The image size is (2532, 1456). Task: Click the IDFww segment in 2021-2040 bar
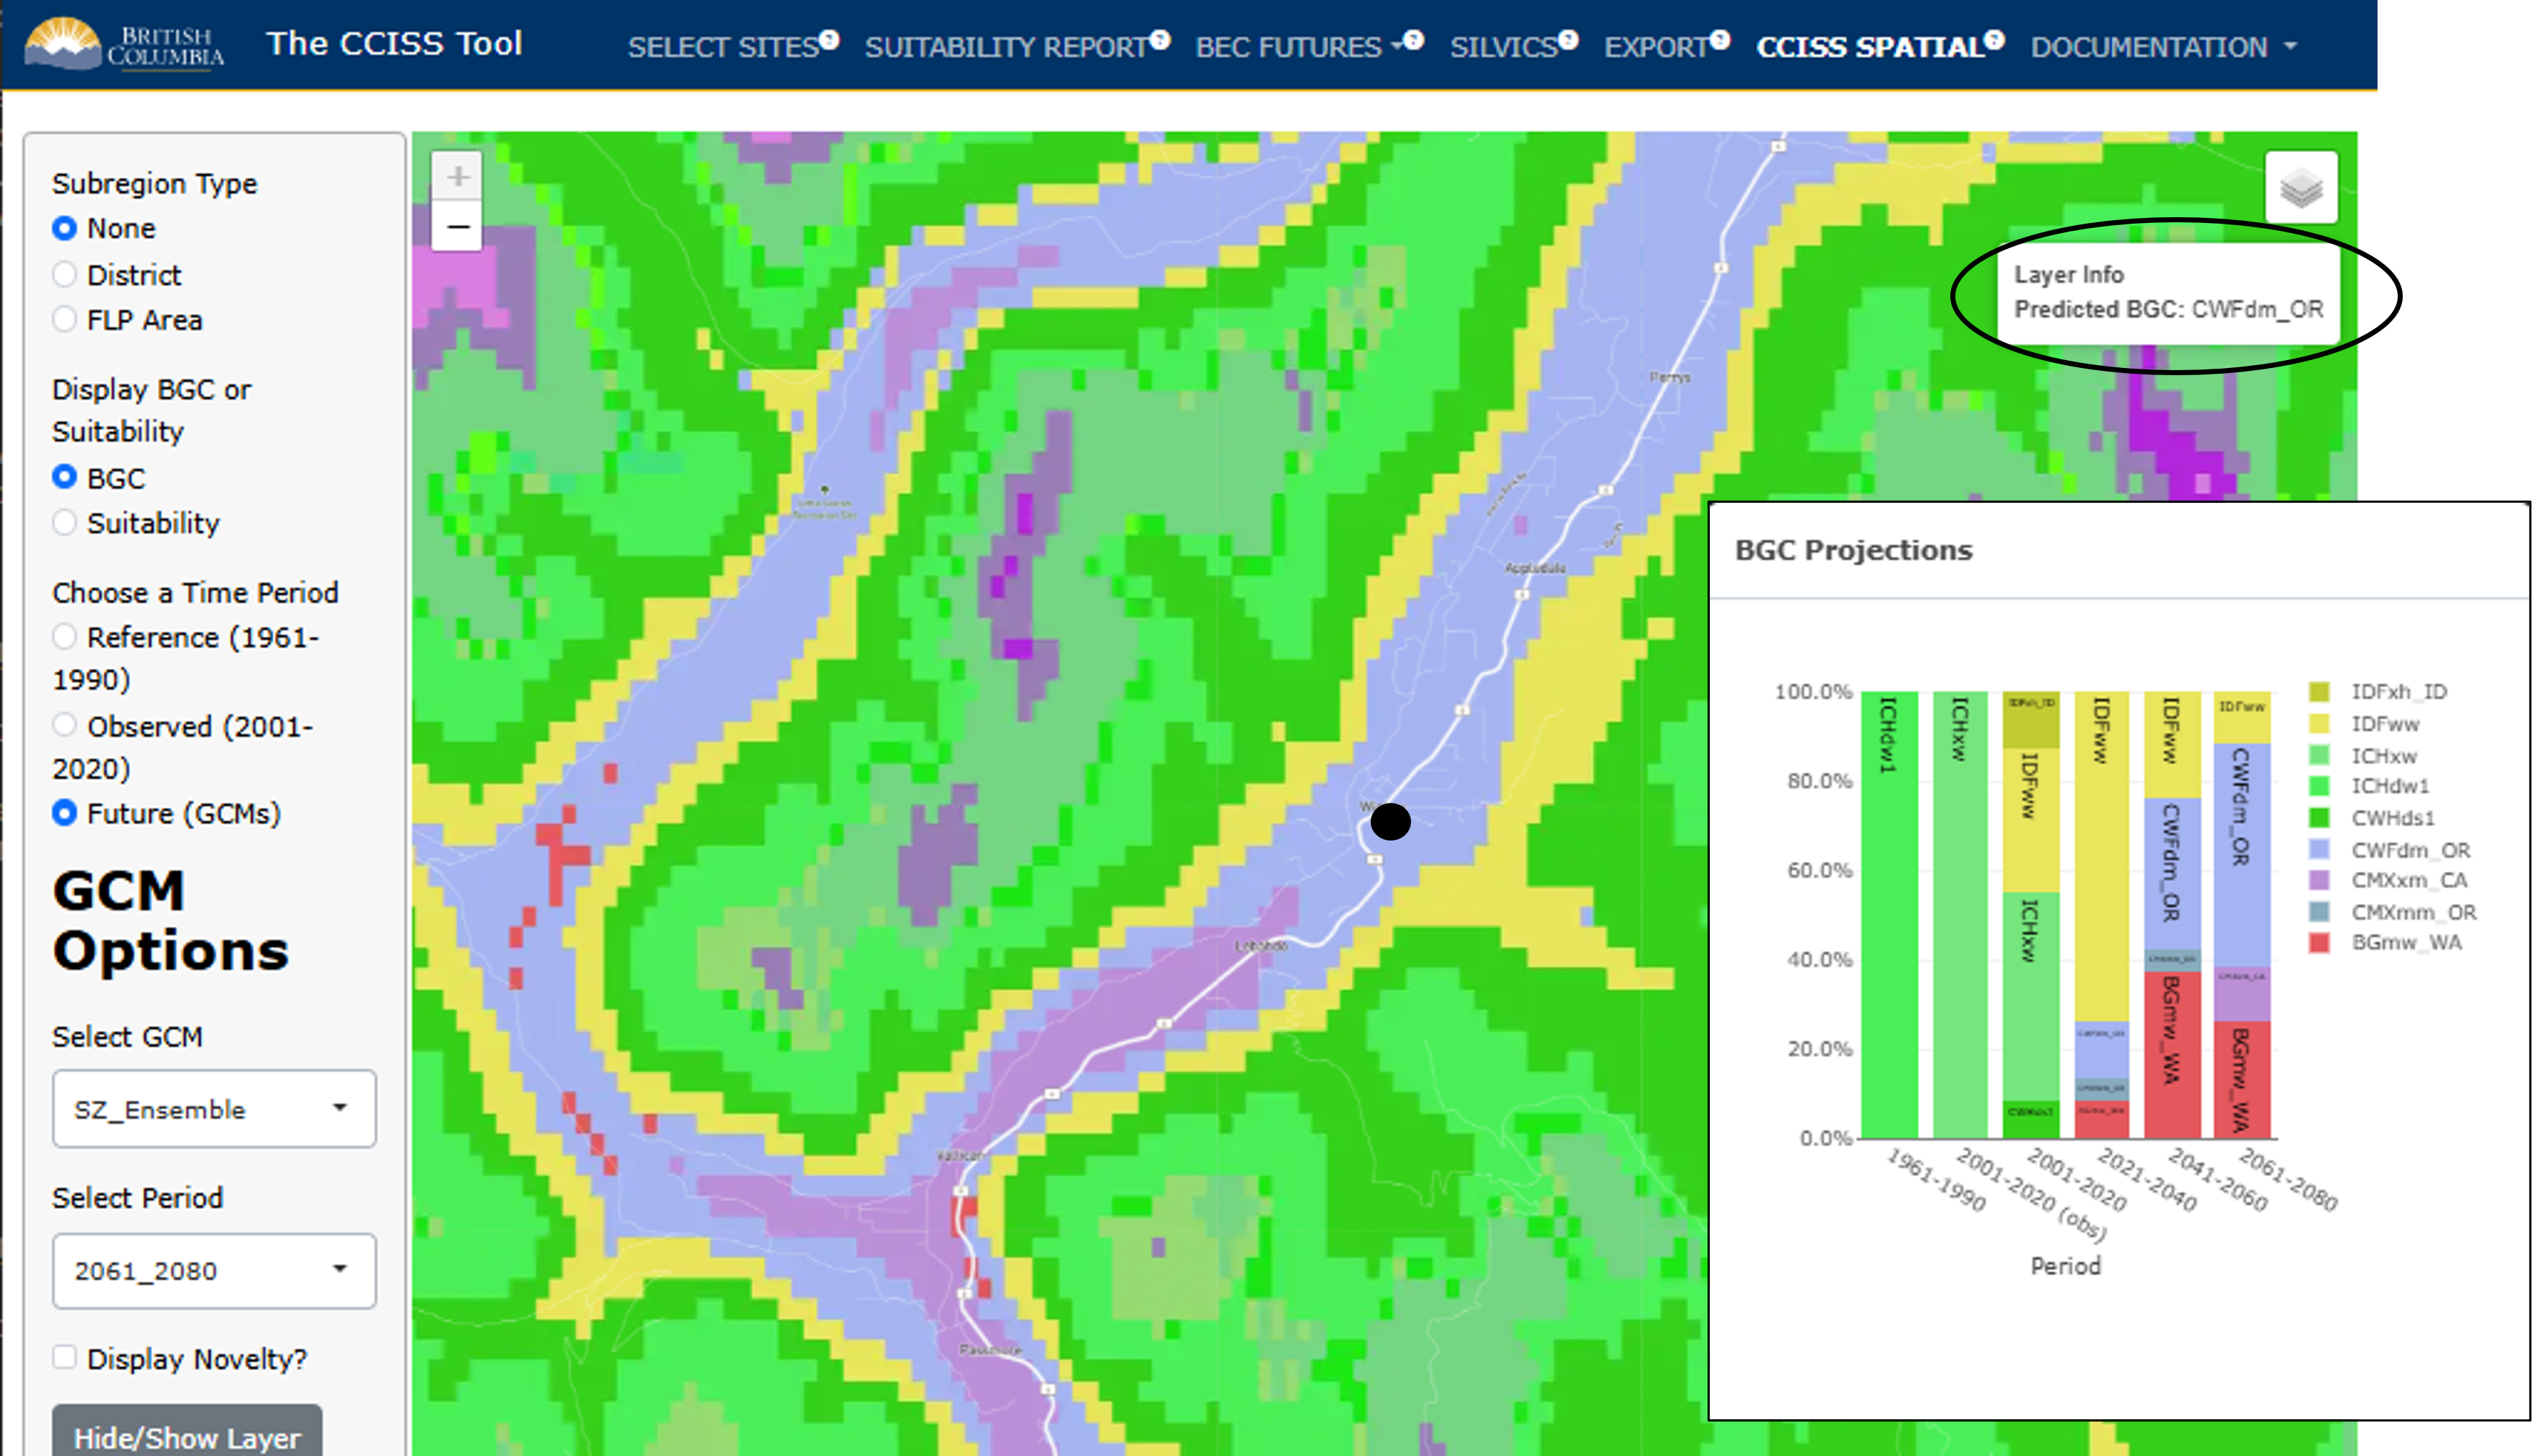click(x=2102, y=857)
